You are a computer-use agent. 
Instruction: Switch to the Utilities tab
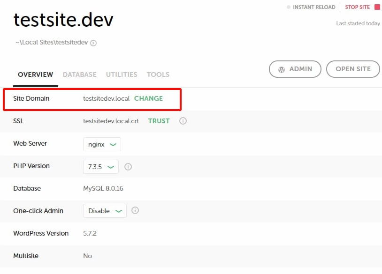tap(122, 74)
